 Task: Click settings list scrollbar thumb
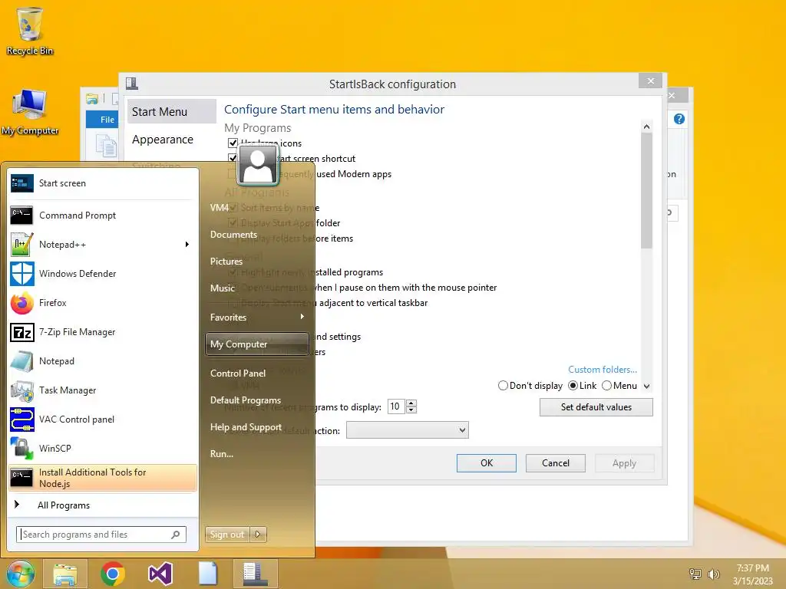pyautogui.click(x=646, y=190)
